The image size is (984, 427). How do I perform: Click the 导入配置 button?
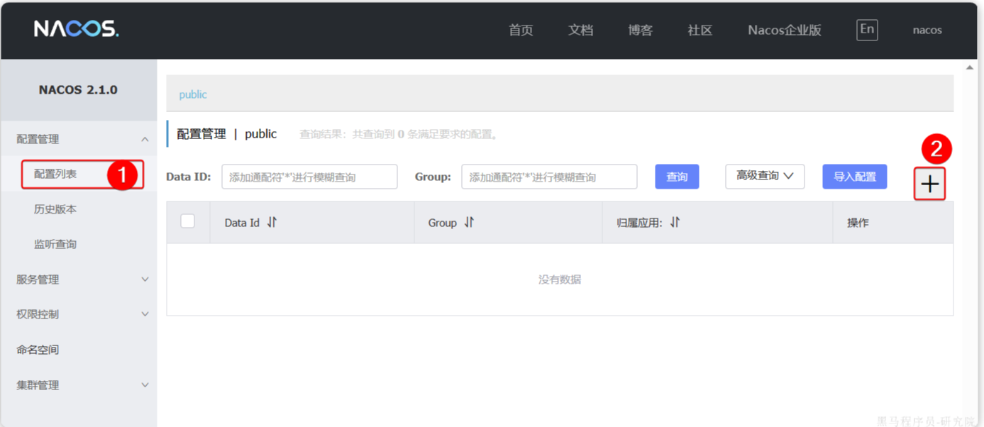click(x=854, y=177)
